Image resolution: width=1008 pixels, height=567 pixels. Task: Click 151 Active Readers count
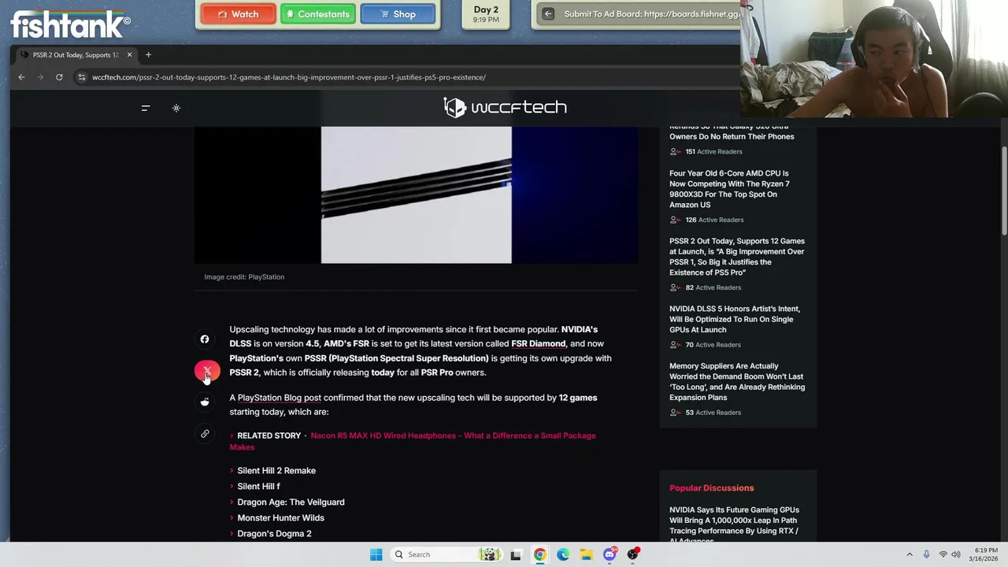tap(706, 151)
